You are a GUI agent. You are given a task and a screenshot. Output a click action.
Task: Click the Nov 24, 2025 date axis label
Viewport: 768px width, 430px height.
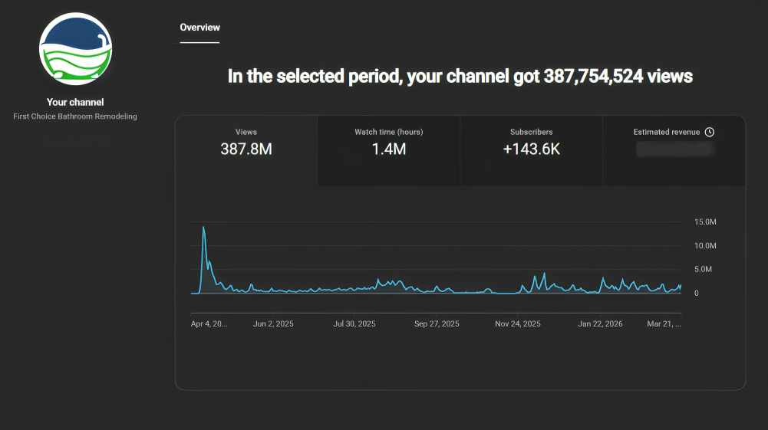pyautogui.click(x=518, y=324)
